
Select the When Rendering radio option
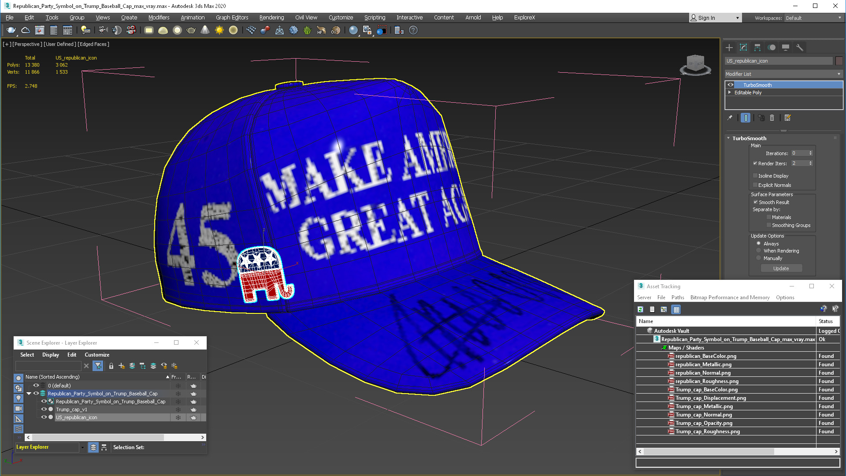pos(758,251)
